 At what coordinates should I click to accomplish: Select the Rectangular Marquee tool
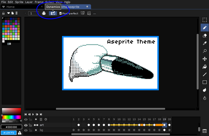click(x=205, y=20)
